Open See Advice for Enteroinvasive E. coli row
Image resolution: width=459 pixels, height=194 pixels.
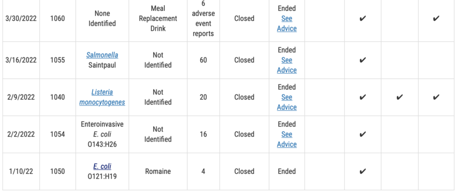point(287,139)
